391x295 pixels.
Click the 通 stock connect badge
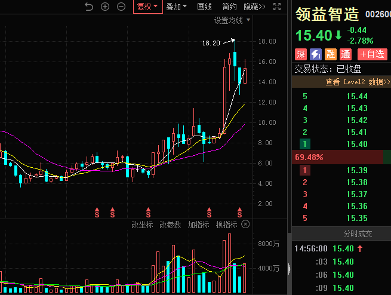(x=346, y=54)
